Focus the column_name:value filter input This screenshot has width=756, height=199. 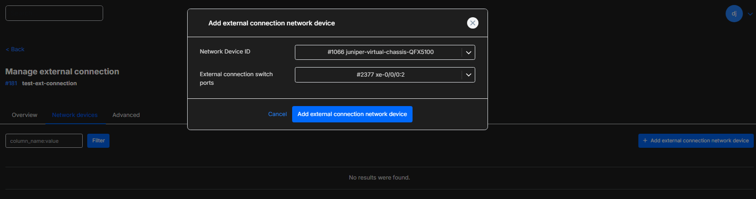pos(44,141)
